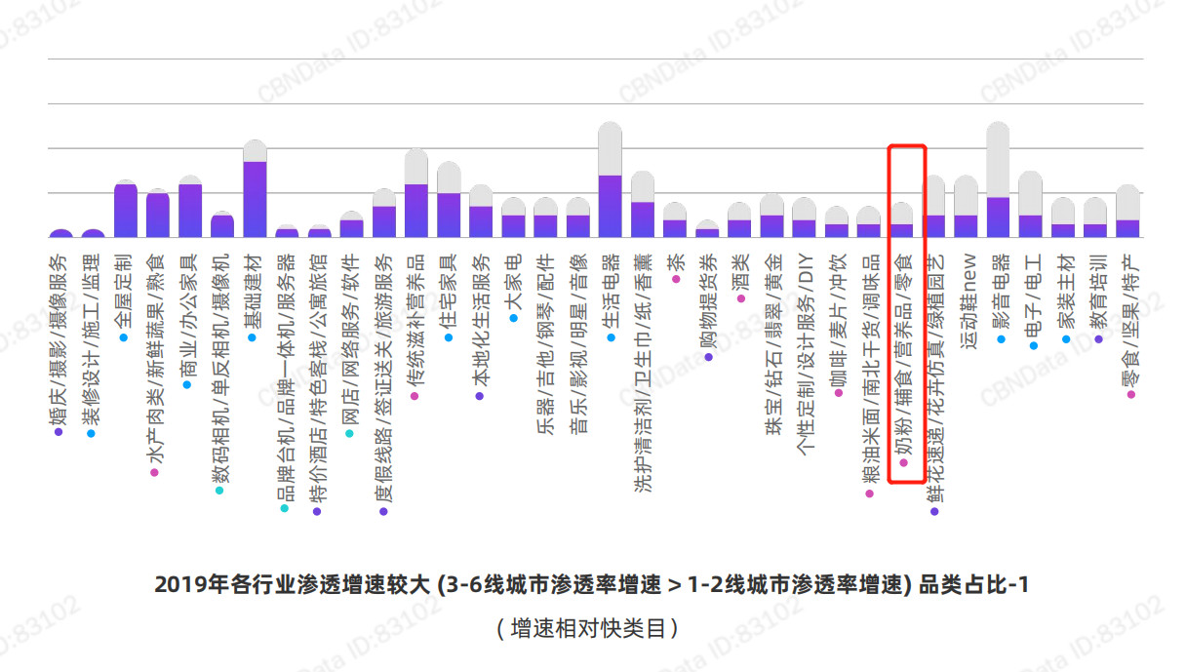The height and width of the screenshot is (672, 1186).
Task: Click the chart title starting with 2019年
Action: click(x=592, y=585)
